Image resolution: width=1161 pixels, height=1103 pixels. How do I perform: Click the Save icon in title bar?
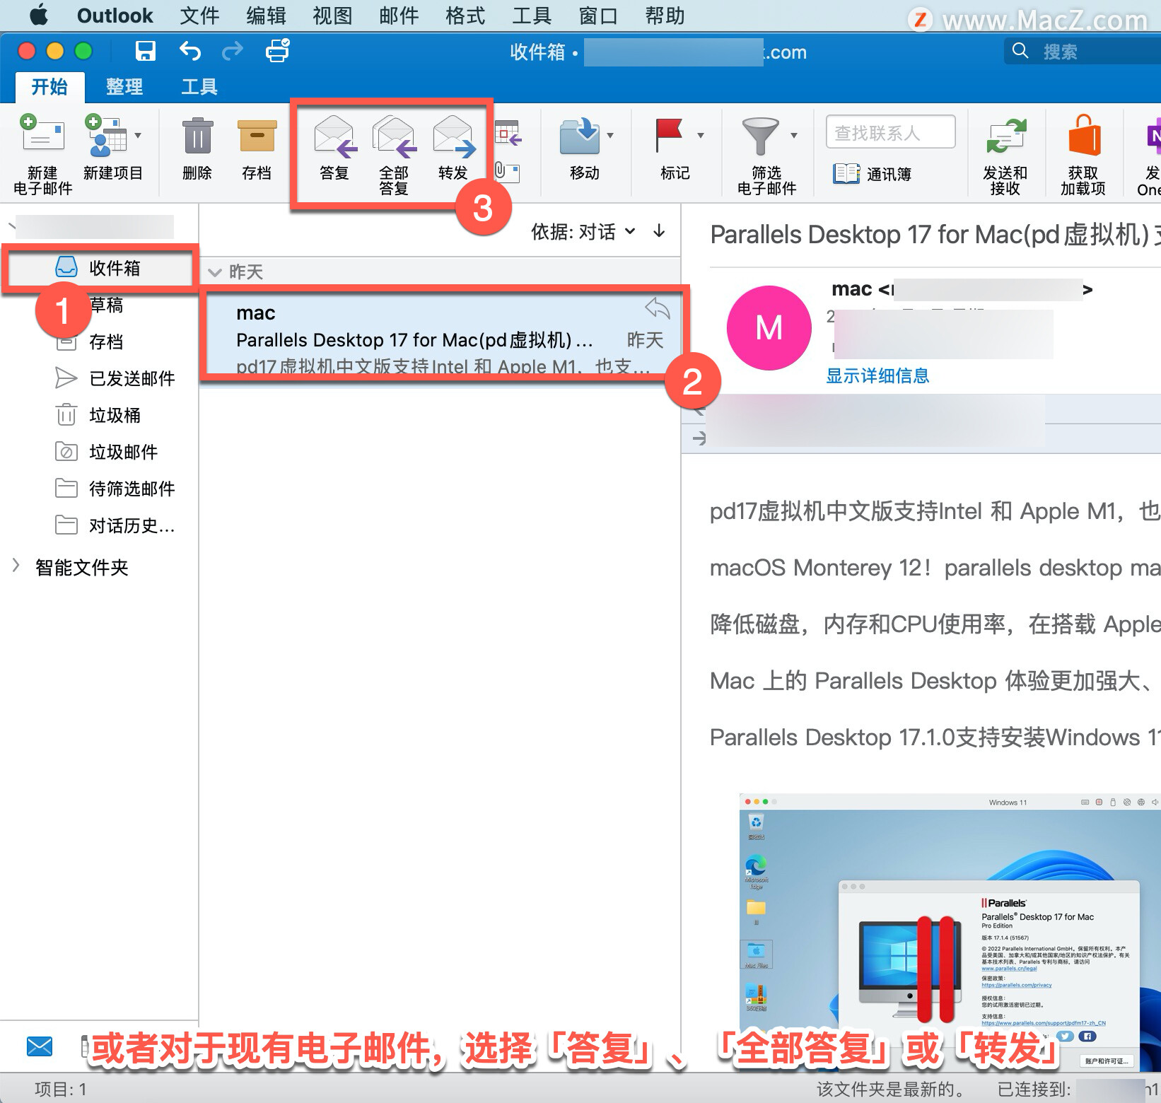(x=145, y=51)
